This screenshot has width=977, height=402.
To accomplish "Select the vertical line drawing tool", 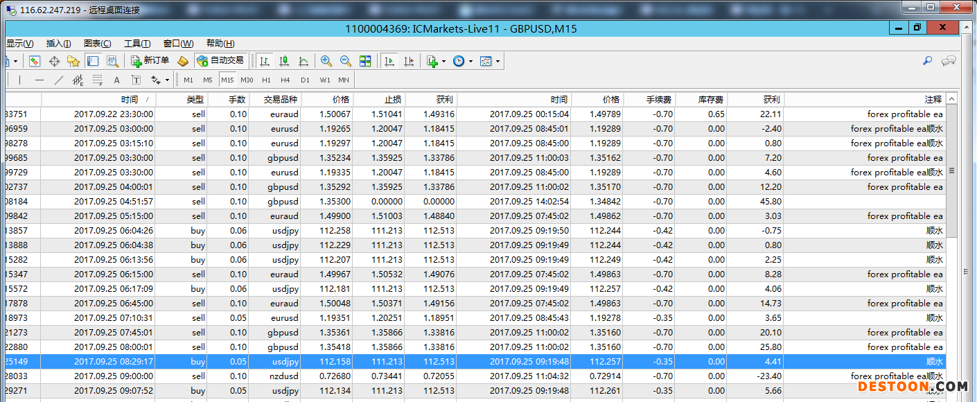I will point(19,80).
